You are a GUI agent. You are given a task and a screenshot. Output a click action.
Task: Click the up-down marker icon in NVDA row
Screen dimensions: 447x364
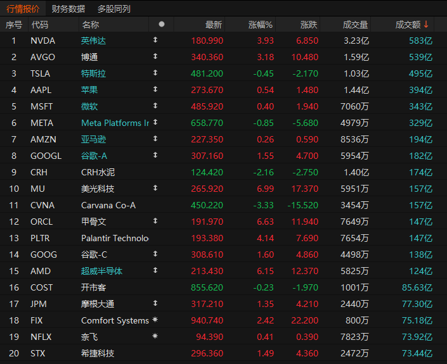tap(155, 40)
